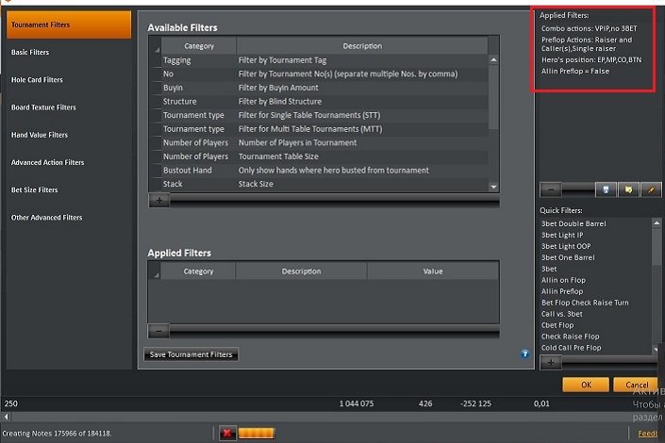665x443 pixels.
Task: Confirm with the OK button
Action: pyautogui.click(x=585, y=385)
